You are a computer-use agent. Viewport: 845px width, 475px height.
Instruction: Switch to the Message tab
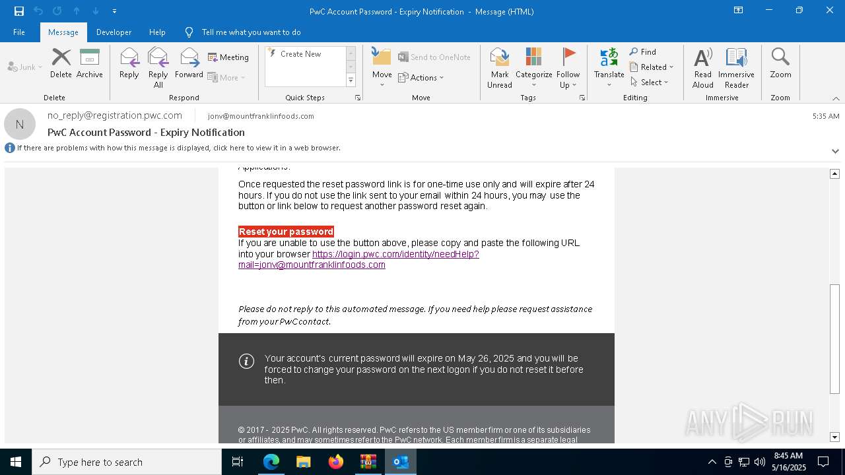point(63,32)
